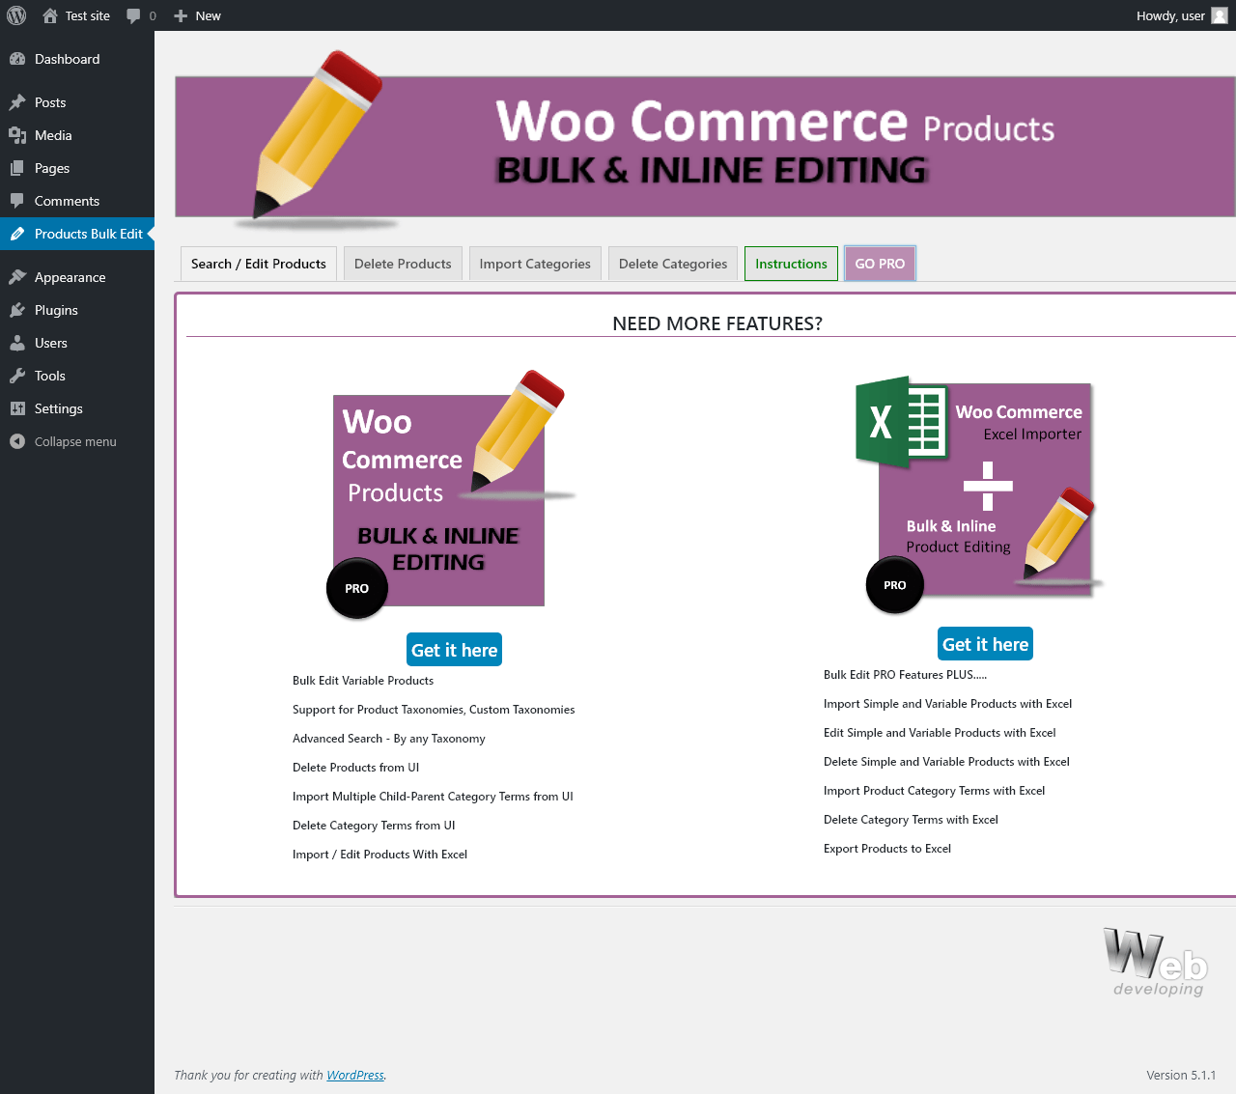Click the Tools wrench icon
Image resolution: width=1236 pixels, height=1094 pixels.
pyautogui.click(x=17, y=376)
